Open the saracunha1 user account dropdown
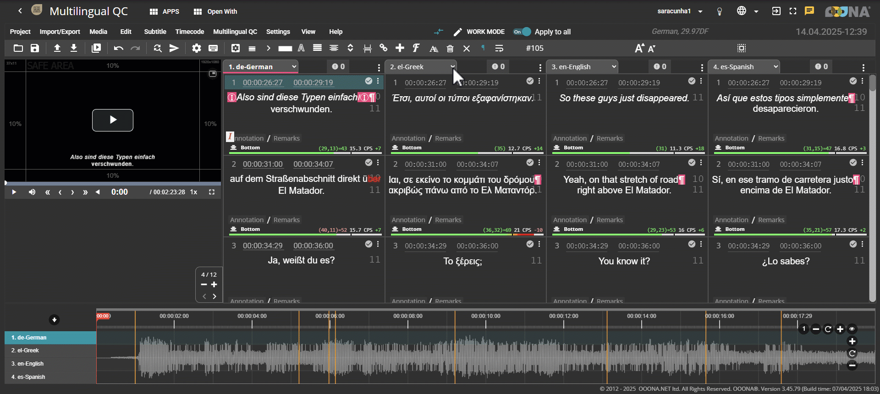This screenshot has width=880, height=394. 680,11
